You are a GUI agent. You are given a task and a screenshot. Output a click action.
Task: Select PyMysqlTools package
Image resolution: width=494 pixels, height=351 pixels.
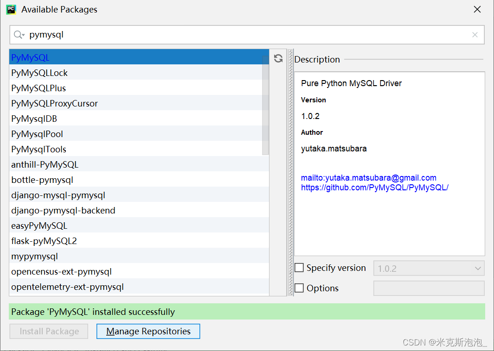pyautogui.click(x=139, y=149)
